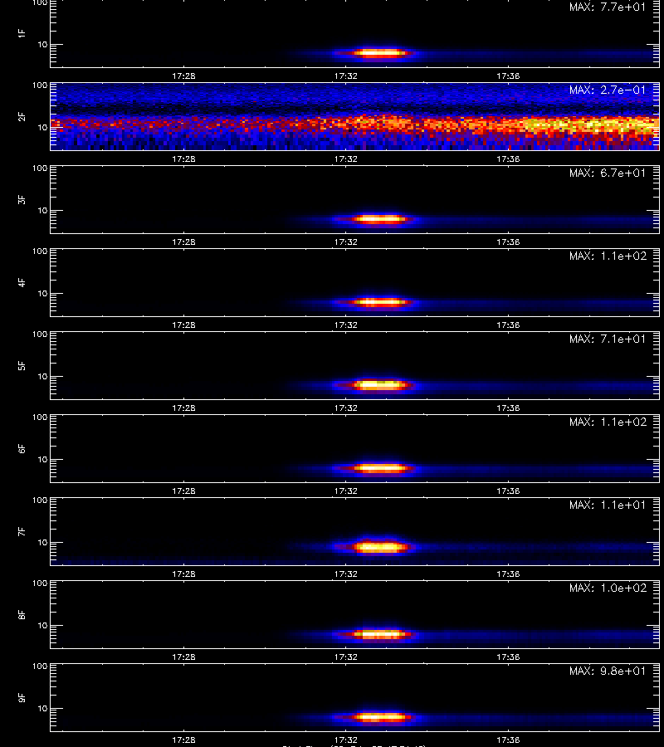Click the 17:28 time label under panel 7F
This screenshot has height=747, width=664.
183,574
